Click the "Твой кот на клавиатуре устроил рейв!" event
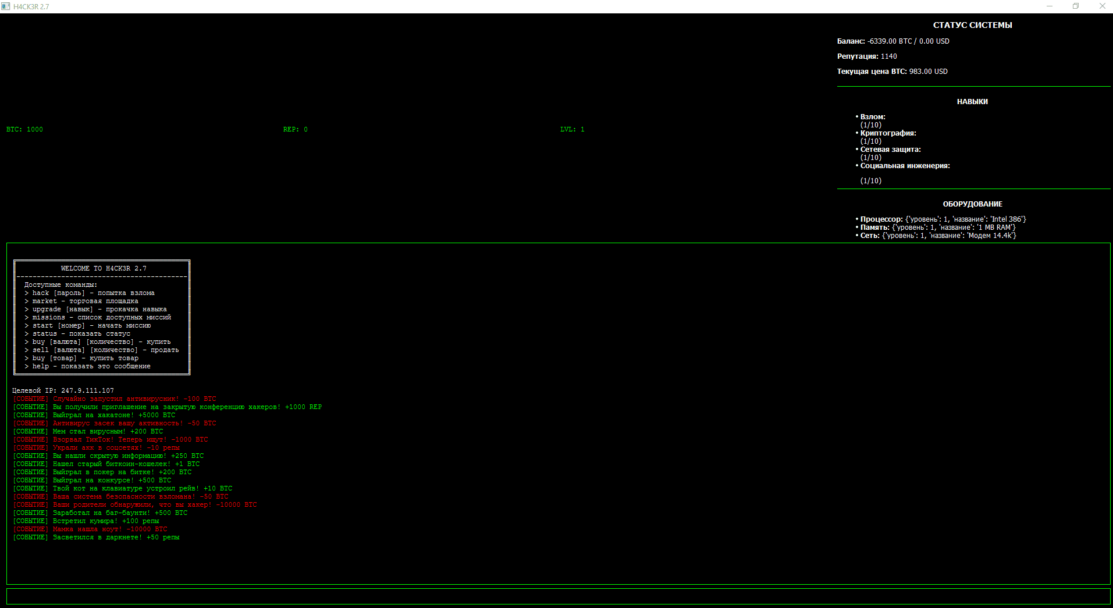 pos(122,488)
